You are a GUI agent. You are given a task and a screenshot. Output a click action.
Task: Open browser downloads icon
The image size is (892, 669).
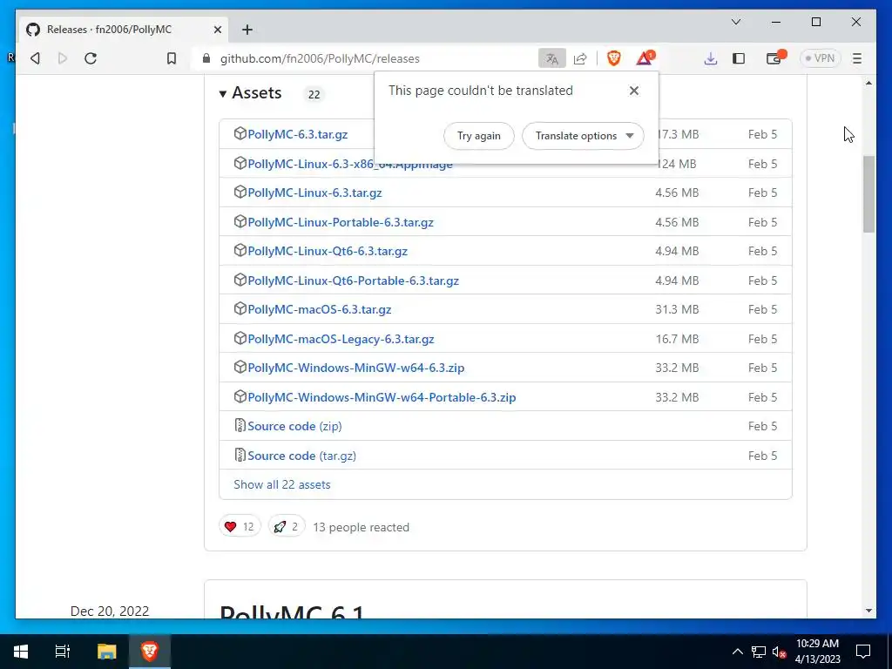[711, 58]
